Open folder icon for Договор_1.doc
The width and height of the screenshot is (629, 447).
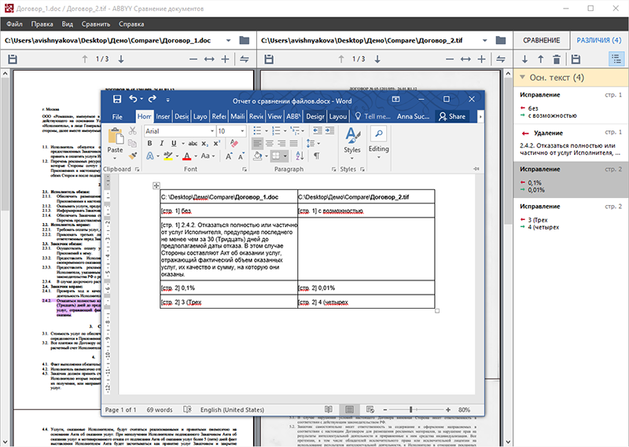click(244, 41)
